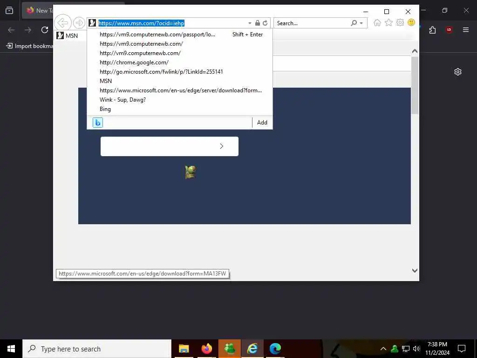The width and height of the screenshot is (477, 358).
Task: Click the smiley feedback icon in IE
Action: pos(411,22)
